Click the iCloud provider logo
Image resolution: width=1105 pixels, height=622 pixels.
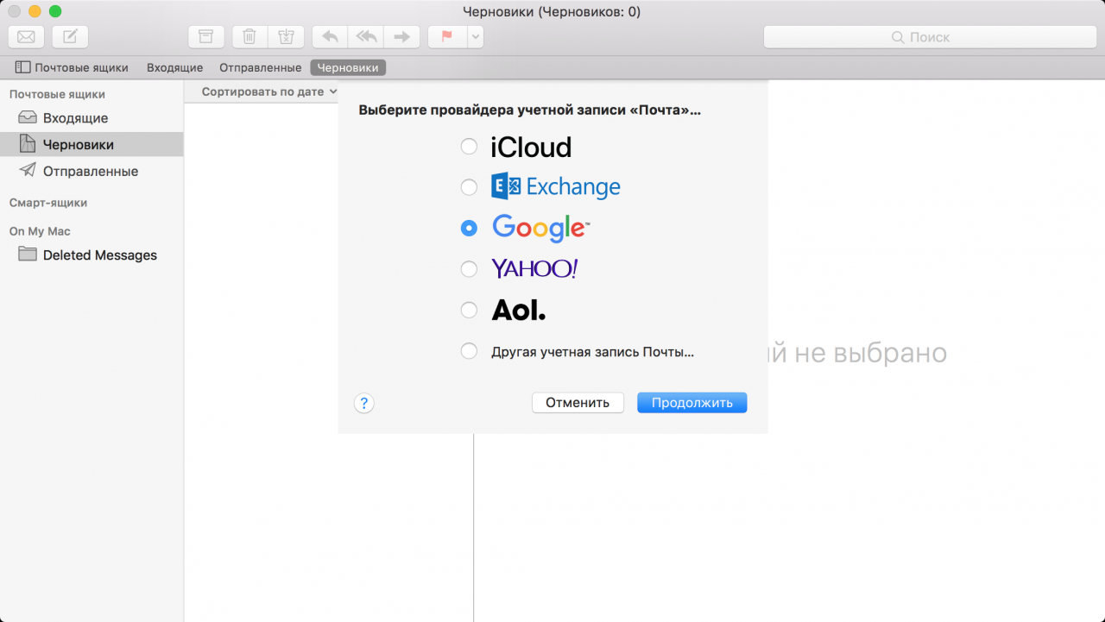pos(531,148)
